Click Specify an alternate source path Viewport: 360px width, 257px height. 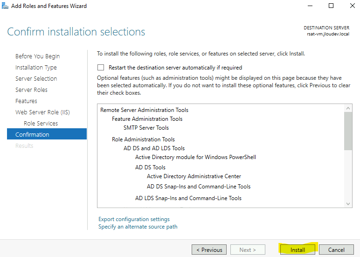(138, 227)
